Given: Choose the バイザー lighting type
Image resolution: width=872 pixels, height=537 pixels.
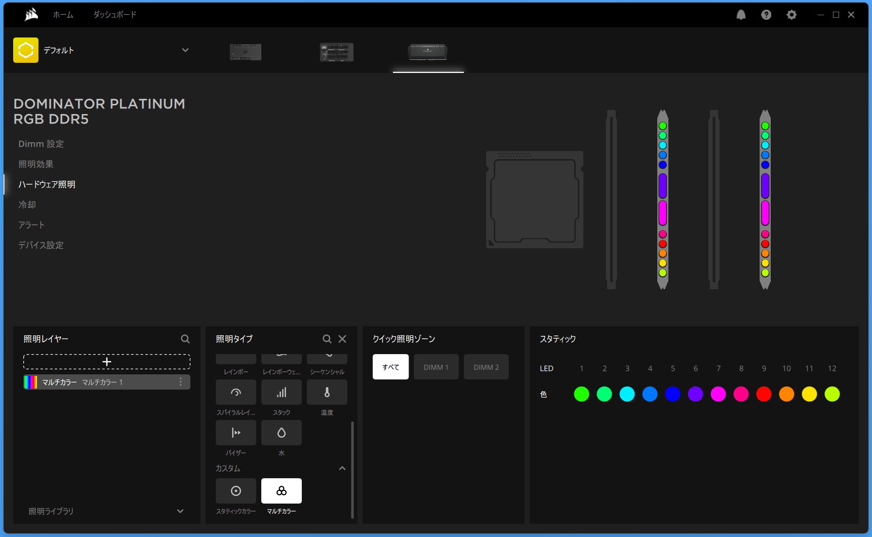Looking at the screenshot, I should (236, 433).
